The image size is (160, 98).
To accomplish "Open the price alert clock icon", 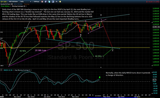I will [42, 2].
